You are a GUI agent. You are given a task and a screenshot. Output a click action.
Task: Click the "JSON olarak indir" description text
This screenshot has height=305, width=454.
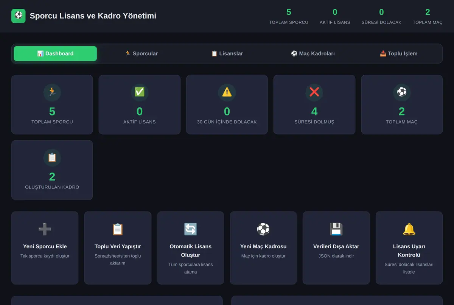point(336,256)
